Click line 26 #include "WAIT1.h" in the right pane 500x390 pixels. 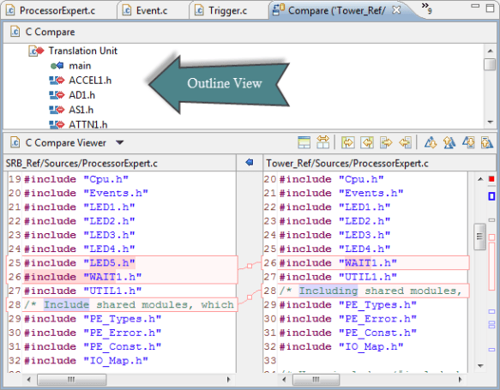click(x=338, y=263)
